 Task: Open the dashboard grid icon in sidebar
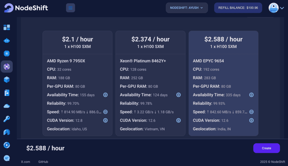[7, 27]
